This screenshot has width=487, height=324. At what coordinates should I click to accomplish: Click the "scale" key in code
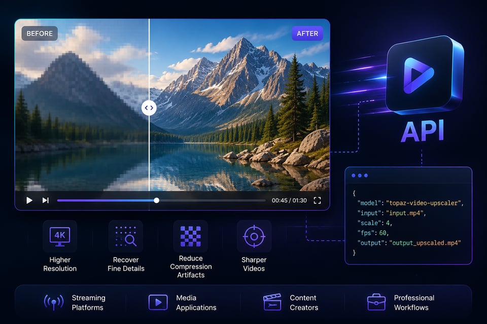pos(369,223)
